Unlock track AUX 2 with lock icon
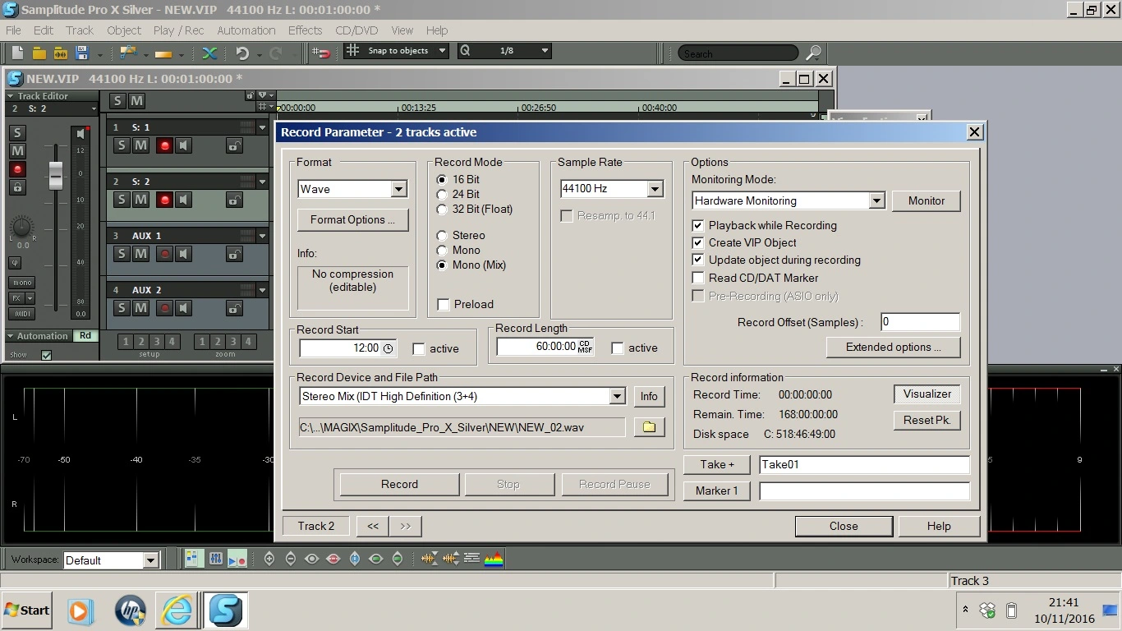This screenshot has height=631, width=1122. 234,308
